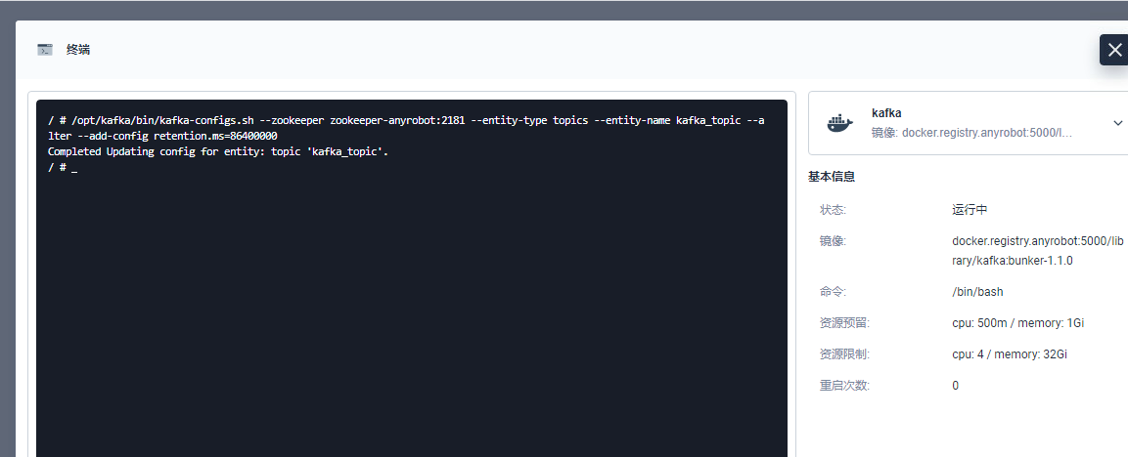Click the 运行中 status value
This screenshot has height=457, width=1128.
(970, 210)
